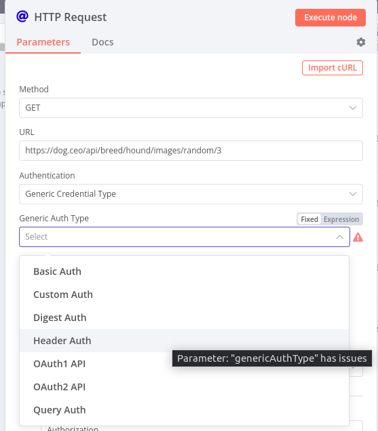Expand the Authentication dropdown
The width and height of the screenshot is (378, 431).
pyautogui.click(x=191, y=194)
